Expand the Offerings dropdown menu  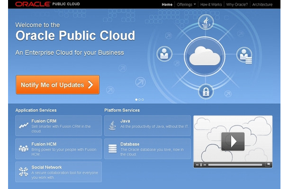tap(186, 4)
